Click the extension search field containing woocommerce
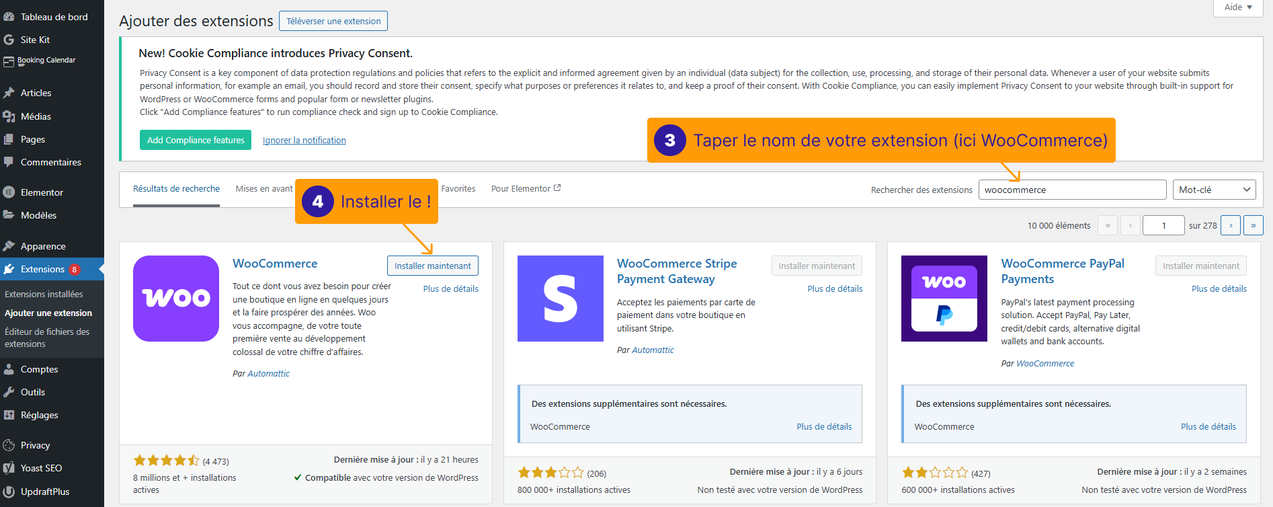The width and height of the screenshot is (1273, 507). pyautogui.click(x=1073, y=190)
